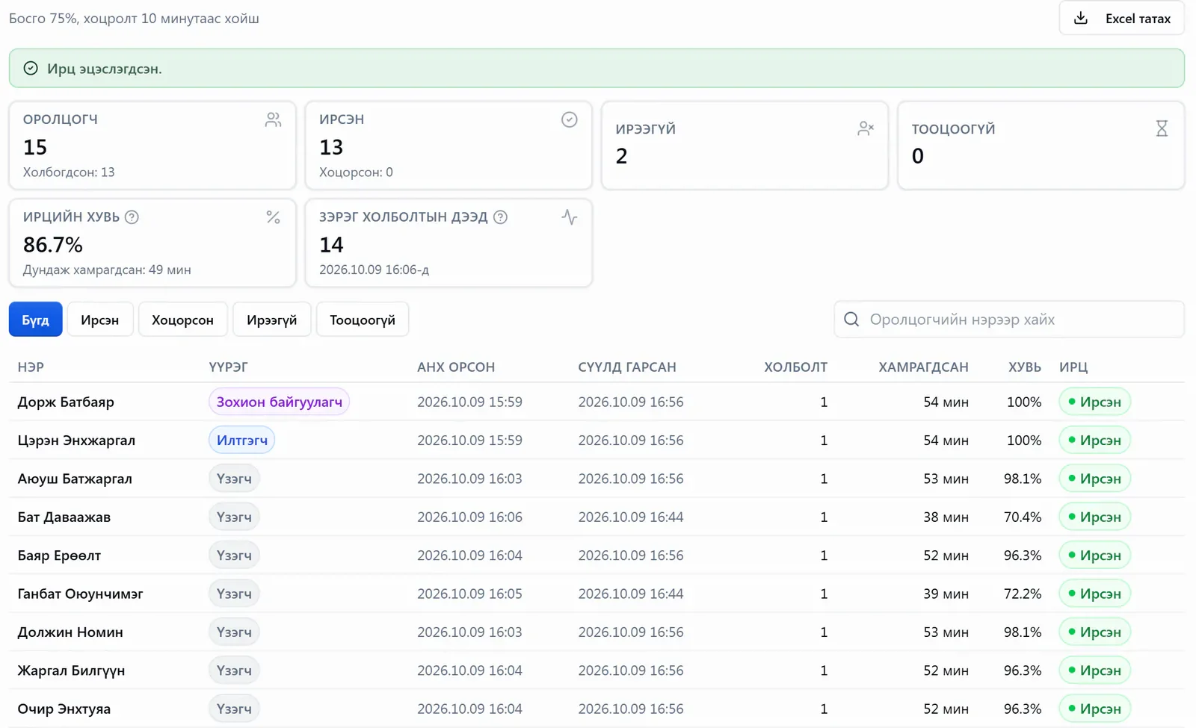The image size is (1196, 728).
Task: Select the Бүгд filter tab
Action: 35,320
